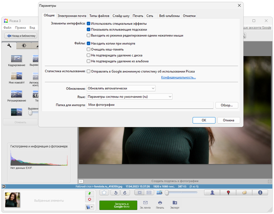Open the People panel icon
This screenshot has height=214, width=274.
(x=212, y=192)
